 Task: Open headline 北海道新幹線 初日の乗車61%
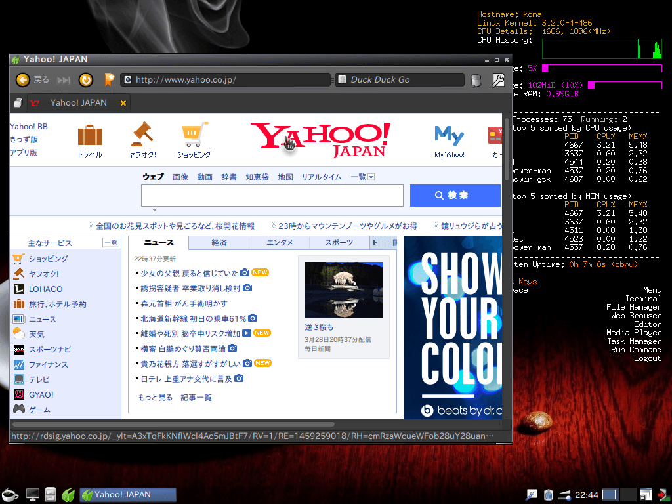tap(194, 318)
